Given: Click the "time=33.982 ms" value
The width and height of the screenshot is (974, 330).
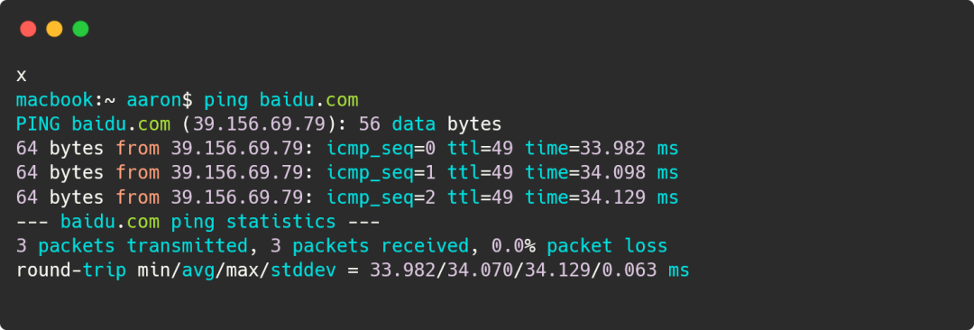Looking at the screenshot, I should tap(602, 149).
